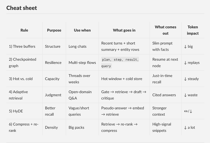The width and height of the screenshot is (210, 143).
Task: Select the "Resilience" purpose cell
Action: (x=53, y=63)
